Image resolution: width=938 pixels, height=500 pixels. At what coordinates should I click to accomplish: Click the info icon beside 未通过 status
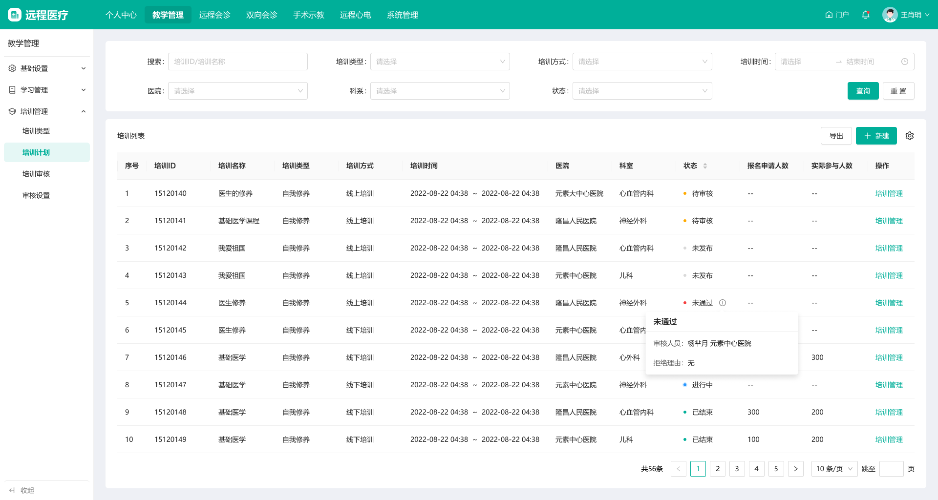tap(723, 303)
